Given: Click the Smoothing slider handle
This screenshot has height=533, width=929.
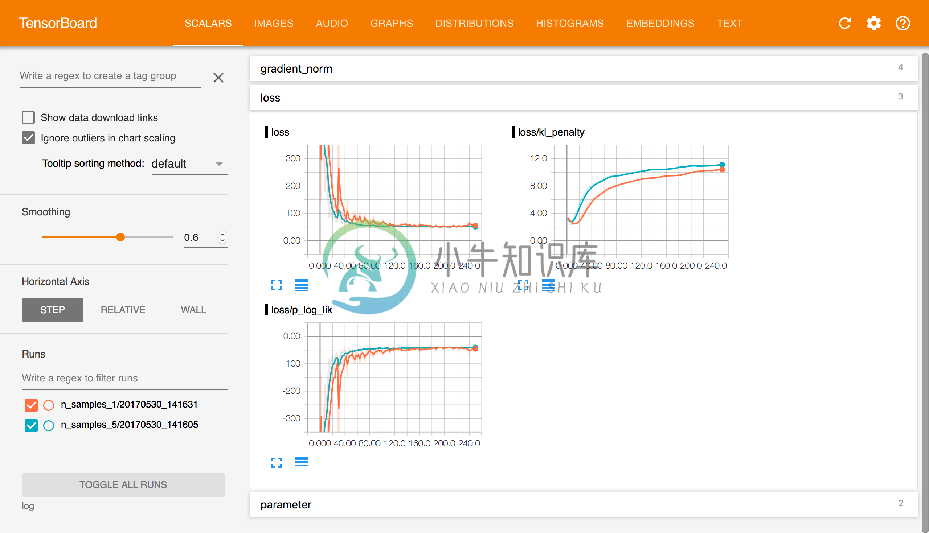Looking at the screenshot, I should (x=120, y=237).
